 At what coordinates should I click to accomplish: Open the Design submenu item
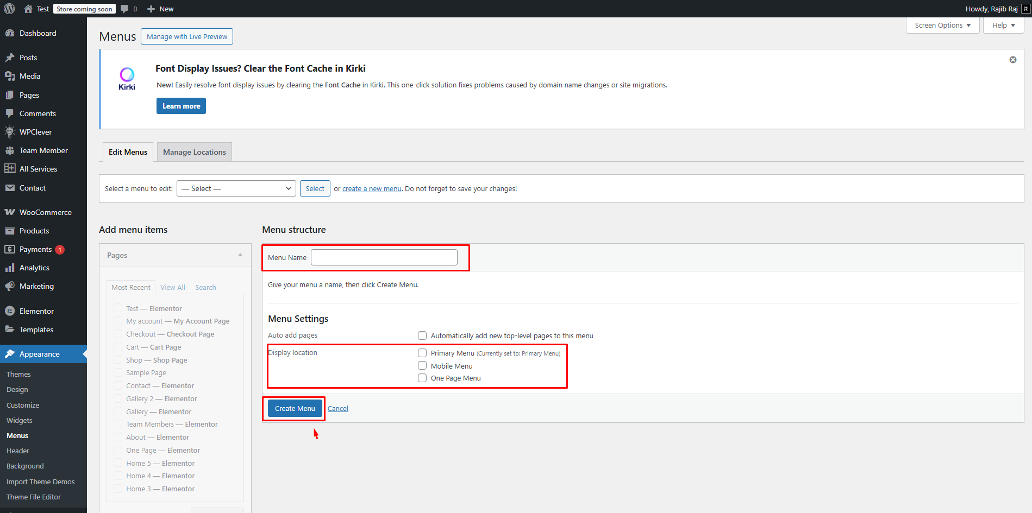[17, 389]
